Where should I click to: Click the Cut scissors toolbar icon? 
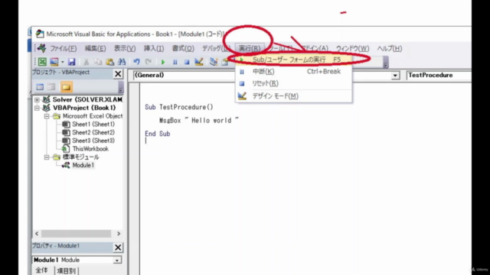[x=87, y=62]
